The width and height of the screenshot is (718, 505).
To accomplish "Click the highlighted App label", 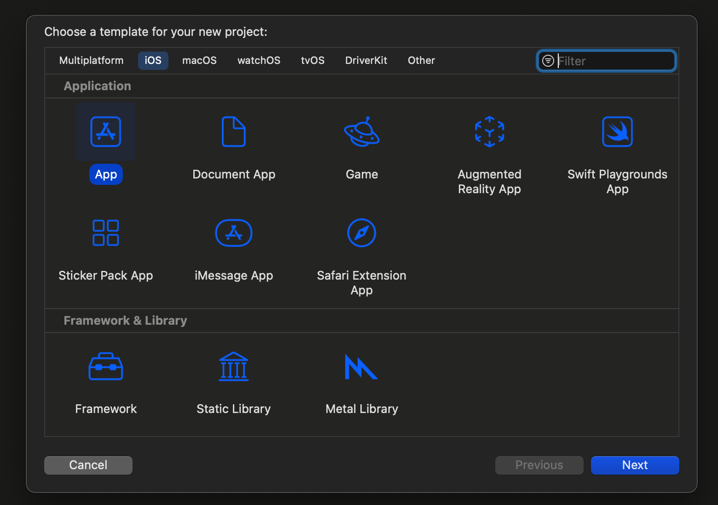I will pyautogui.click(x=106, y=174).
